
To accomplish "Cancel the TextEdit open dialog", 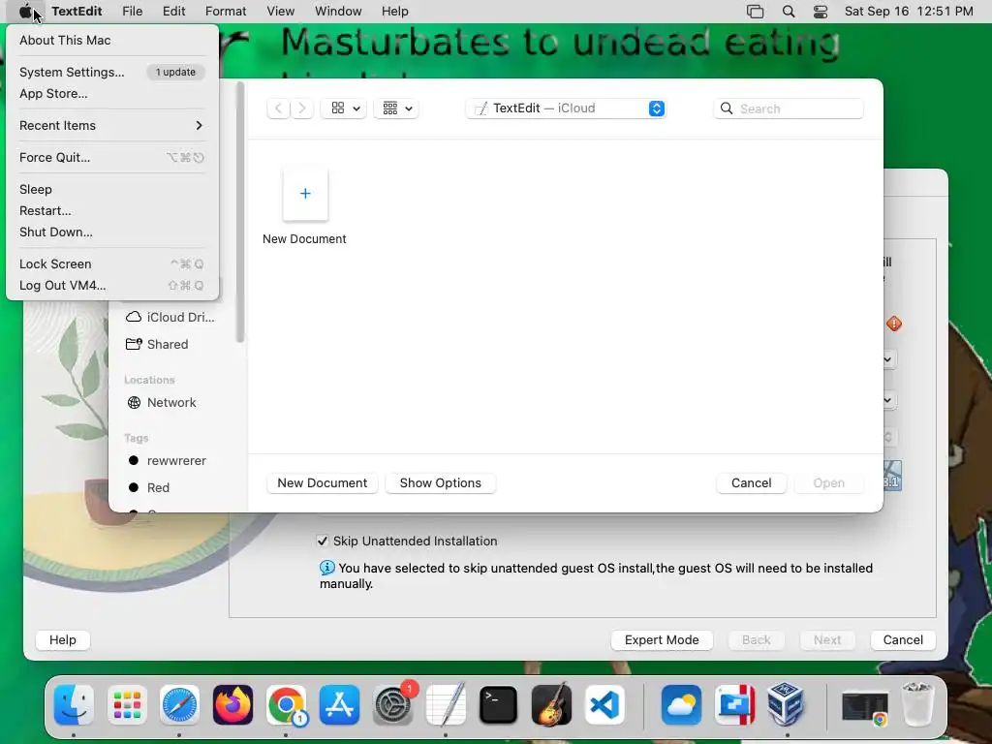I will tap(751, 482).
